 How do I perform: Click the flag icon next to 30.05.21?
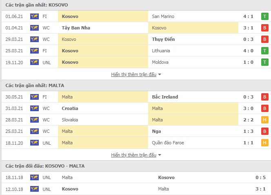pyautogui.click(x=34, y=97)
